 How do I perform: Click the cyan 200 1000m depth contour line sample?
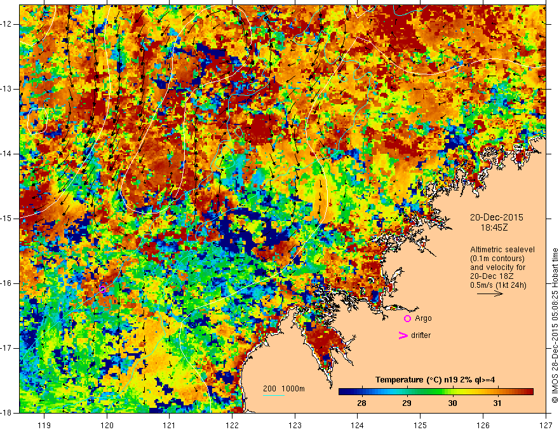click(x=274, y=395)
